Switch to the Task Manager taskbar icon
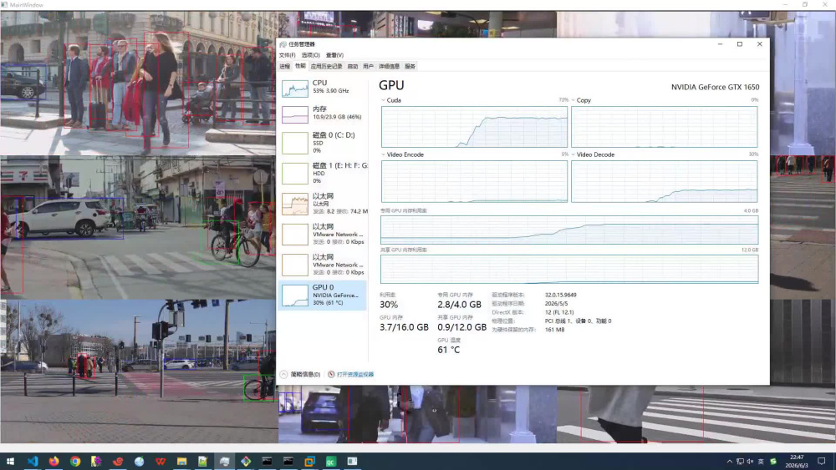 pyautogui.click(x=224, y=461)
